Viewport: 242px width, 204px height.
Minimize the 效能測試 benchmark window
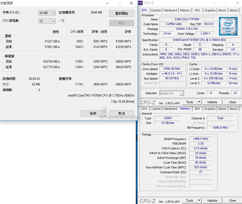click(x=107, y=3)
